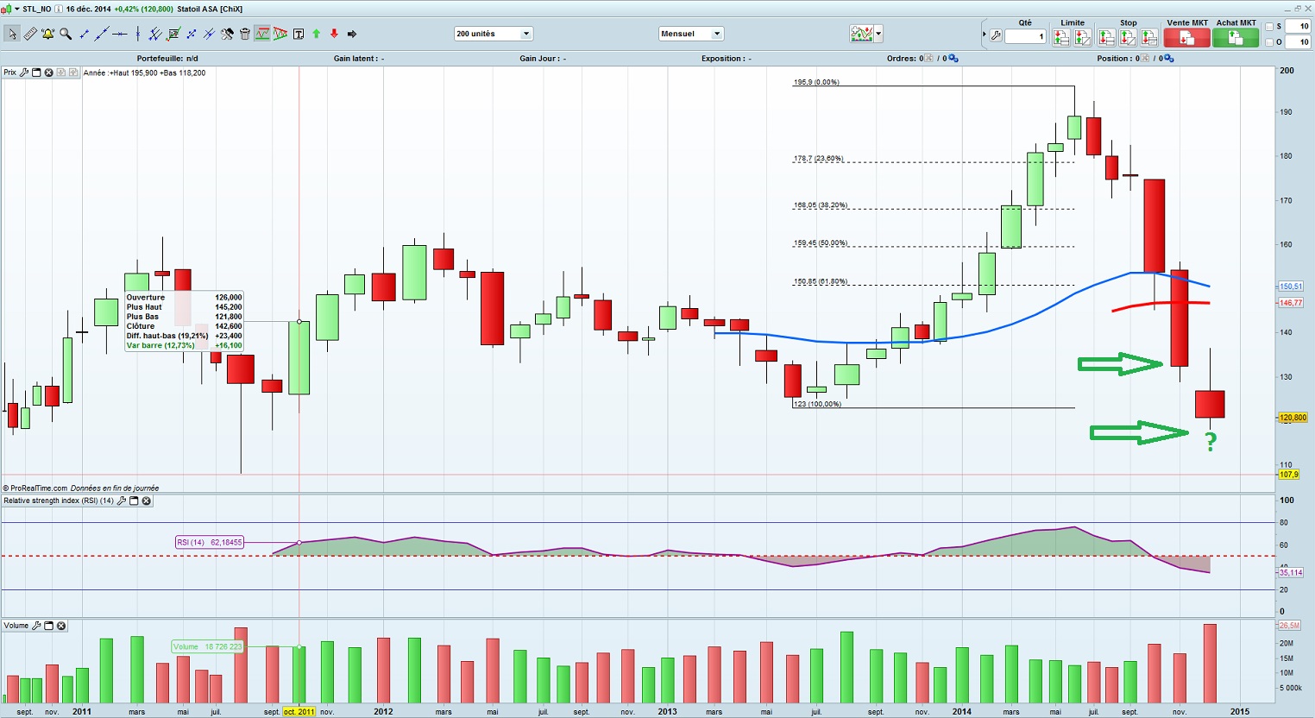Click the O value input field

tap(1298, 41)
